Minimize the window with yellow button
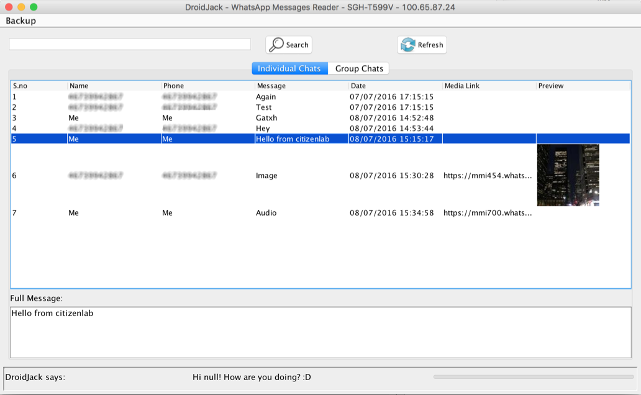Screen dimensions: 641x395 21,7
